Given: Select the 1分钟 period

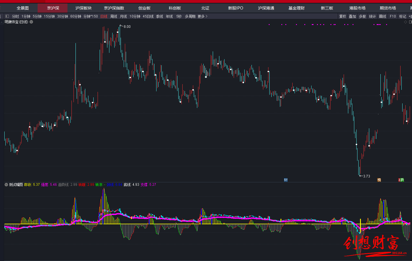Looking at the screenshot, I should 26,16.
